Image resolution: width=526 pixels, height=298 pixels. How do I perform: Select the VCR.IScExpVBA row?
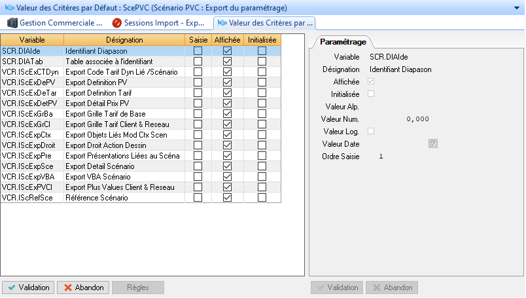coord(31,177)
